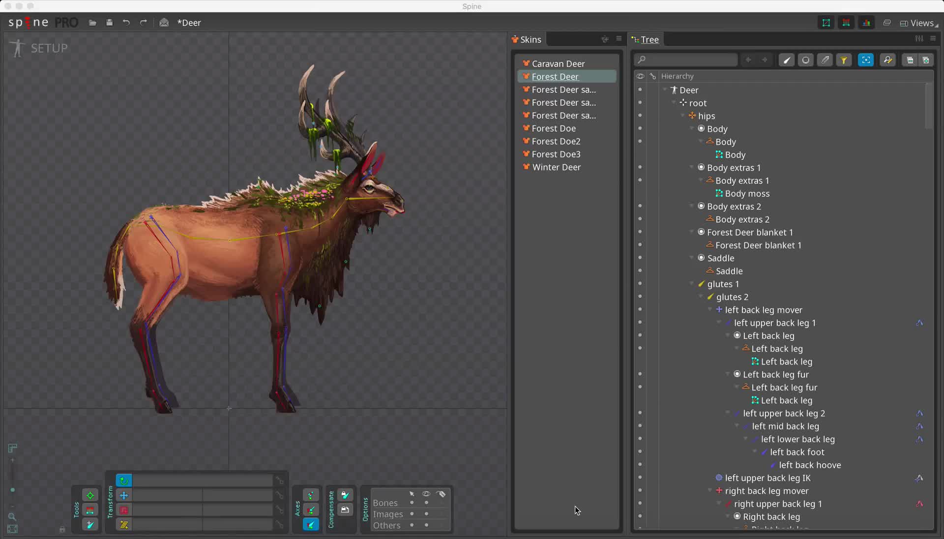The height and width of the screenshot is (539, 944).
Task: Click the zoom magnifier icon in viewport
Action: 12,516
